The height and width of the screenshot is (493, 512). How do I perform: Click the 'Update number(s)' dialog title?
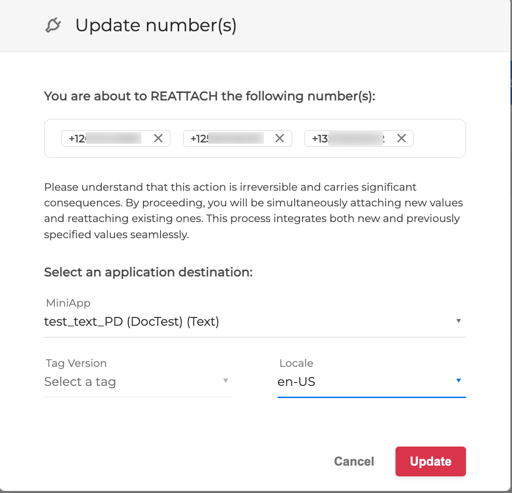pos(156,25)
